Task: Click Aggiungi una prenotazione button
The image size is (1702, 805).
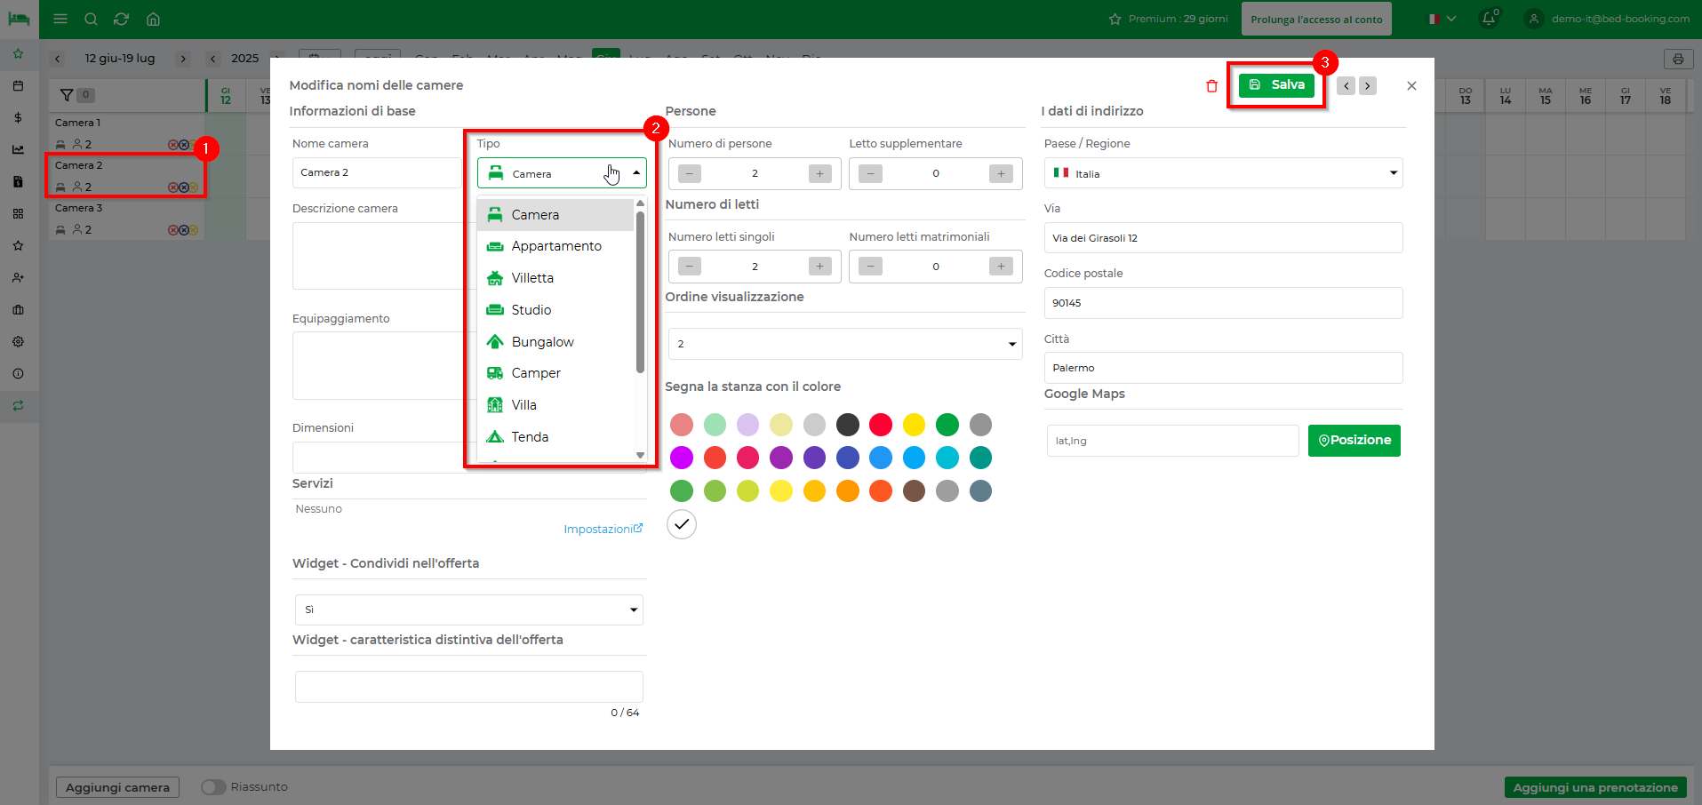Action: click(1595, 787)
